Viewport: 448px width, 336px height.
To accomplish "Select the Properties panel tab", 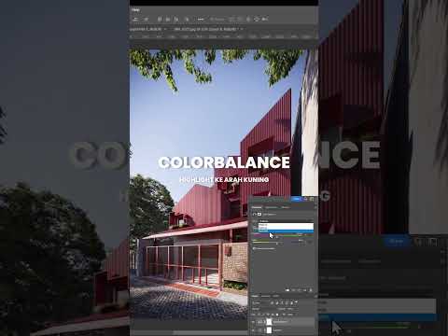I will pyautogui.click(x=257, y=207).
